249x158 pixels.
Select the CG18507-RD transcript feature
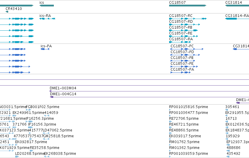tap(185, 25)
